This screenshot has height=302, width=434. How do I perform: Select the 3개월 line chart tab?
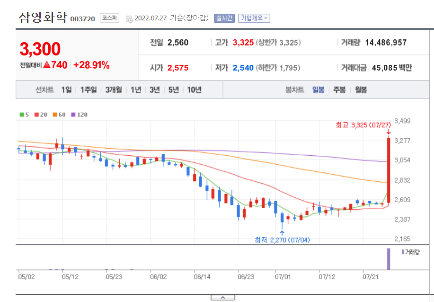(x=114, y=89)
